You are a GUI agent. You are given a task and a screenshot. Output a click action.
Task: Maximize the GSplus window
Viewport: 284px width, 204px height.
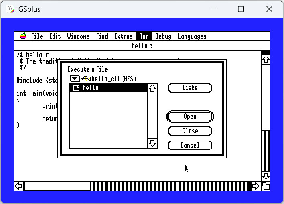[241, 9]
